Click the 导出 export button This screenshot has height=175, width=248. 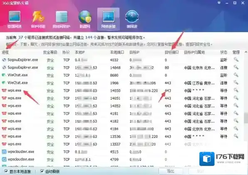pos(171,171)
